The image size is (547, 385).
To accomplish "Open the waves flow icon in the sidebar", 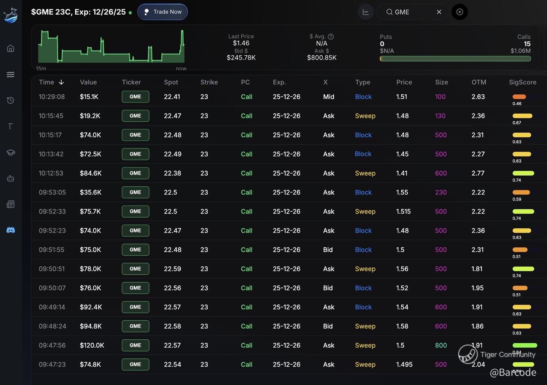I will click(10, 74).
